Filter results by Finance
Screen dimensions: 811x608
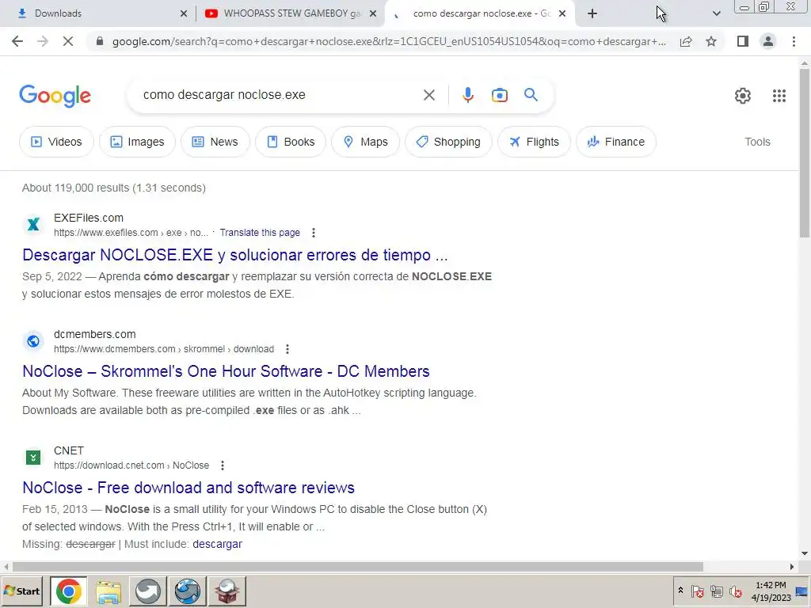coord(616,142)
